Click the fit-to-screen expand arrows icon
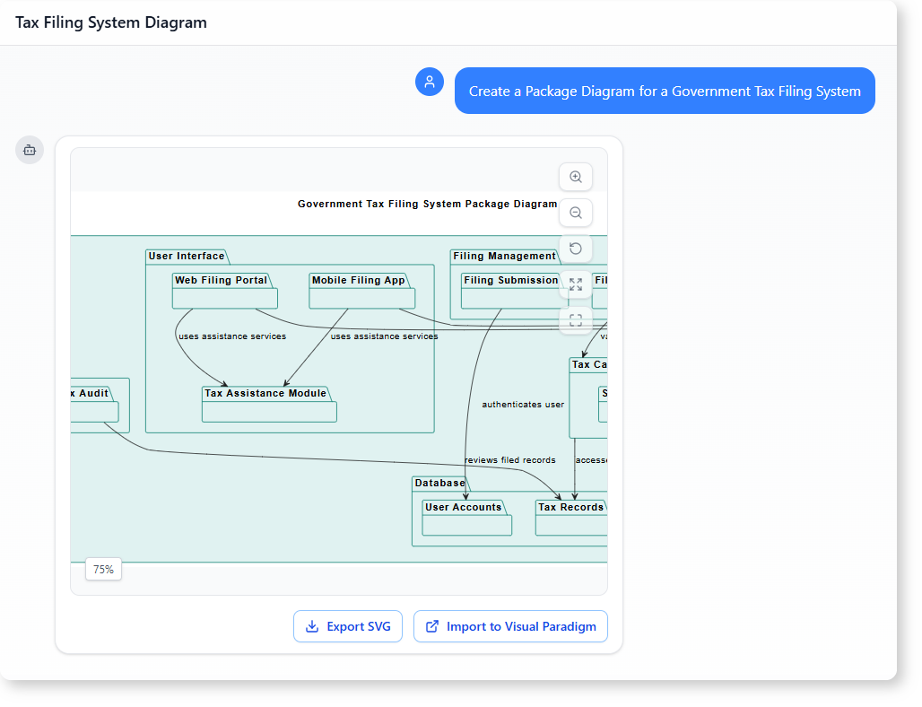 [x=576, y=284]
